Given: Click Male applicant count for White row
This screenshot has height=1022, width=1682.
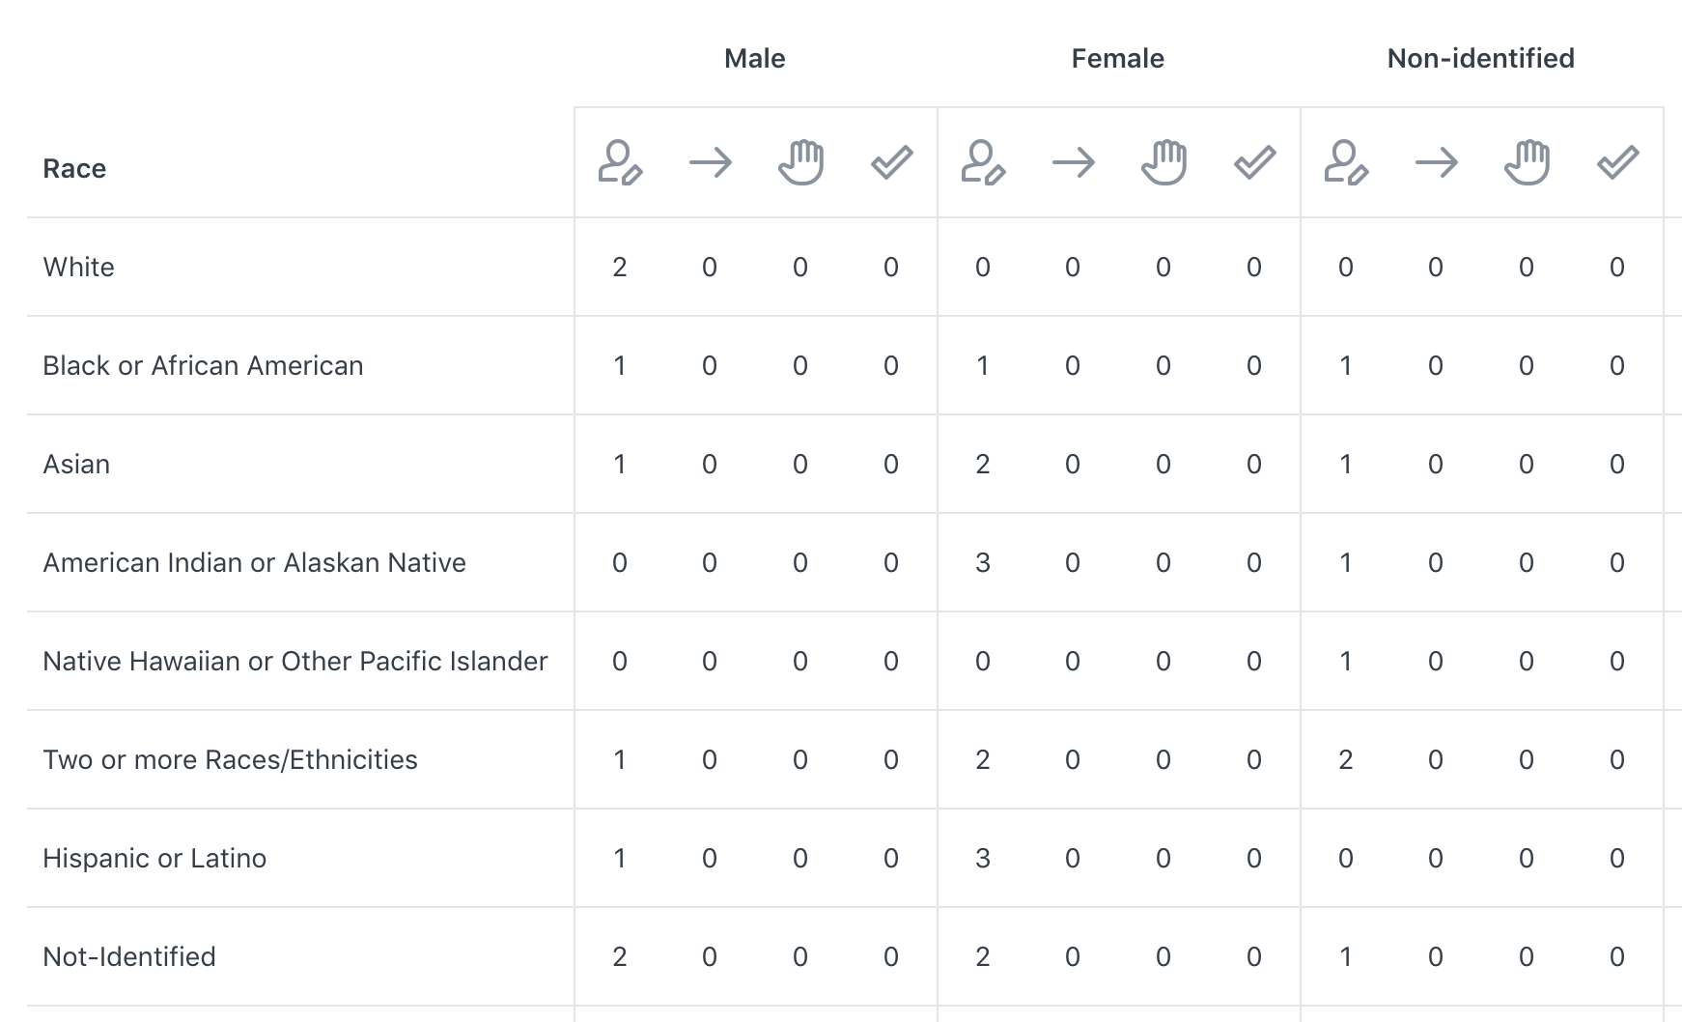Looking at the screenshot, I should coord(620,268).
